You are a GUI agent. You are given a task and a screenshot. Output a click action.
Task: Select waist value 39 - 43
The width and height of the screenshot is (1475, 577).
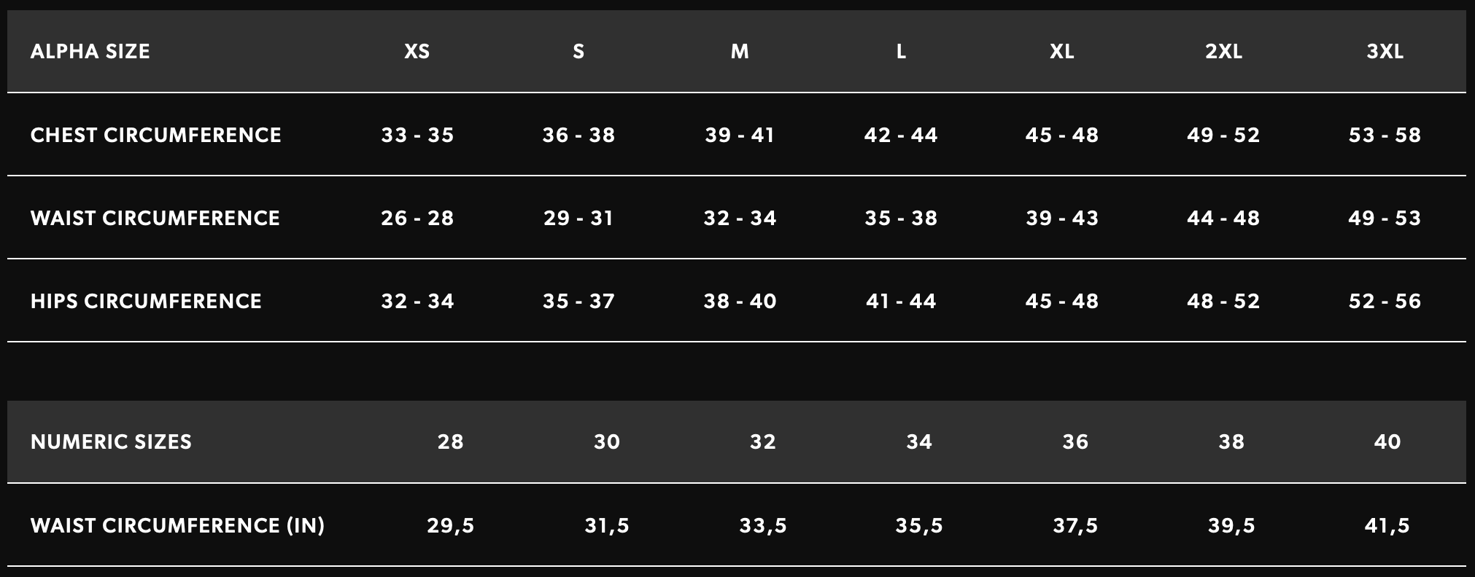point(1062,218)
